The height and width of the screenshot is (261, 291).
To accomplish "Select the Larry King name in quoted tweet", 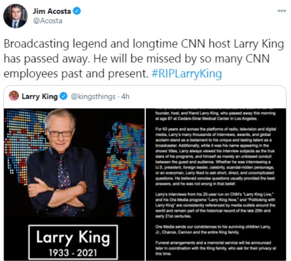I will tap(39, 97).
